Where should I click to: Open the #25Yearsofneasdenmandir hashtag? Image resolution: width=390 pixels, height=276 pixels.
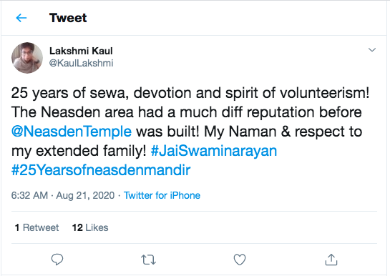101,170
